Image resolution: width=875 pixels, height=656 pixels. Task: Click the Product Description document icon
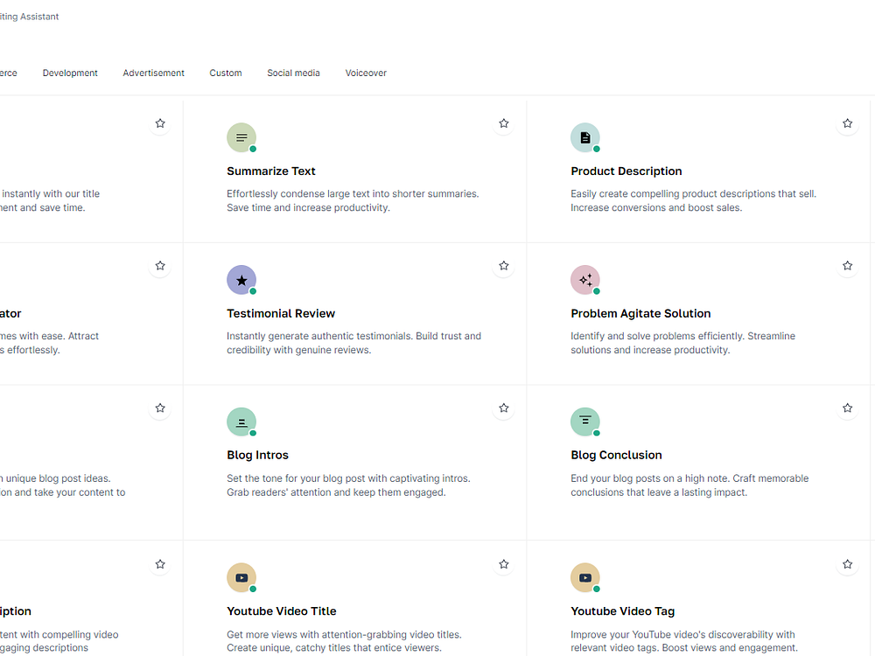pyautogui.click(x=585, y=137)
